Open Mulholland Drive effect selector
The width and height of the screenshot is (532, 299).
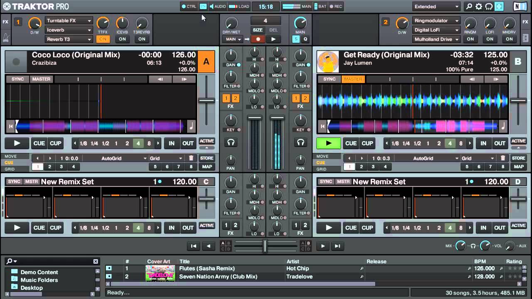point(436,39)
